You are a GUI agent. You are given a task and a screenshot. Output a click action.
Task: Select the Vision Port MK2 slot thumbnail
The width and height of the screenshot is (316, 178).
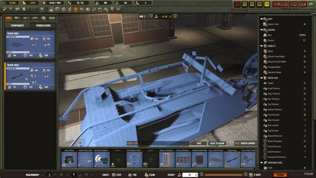coord(199,160)
